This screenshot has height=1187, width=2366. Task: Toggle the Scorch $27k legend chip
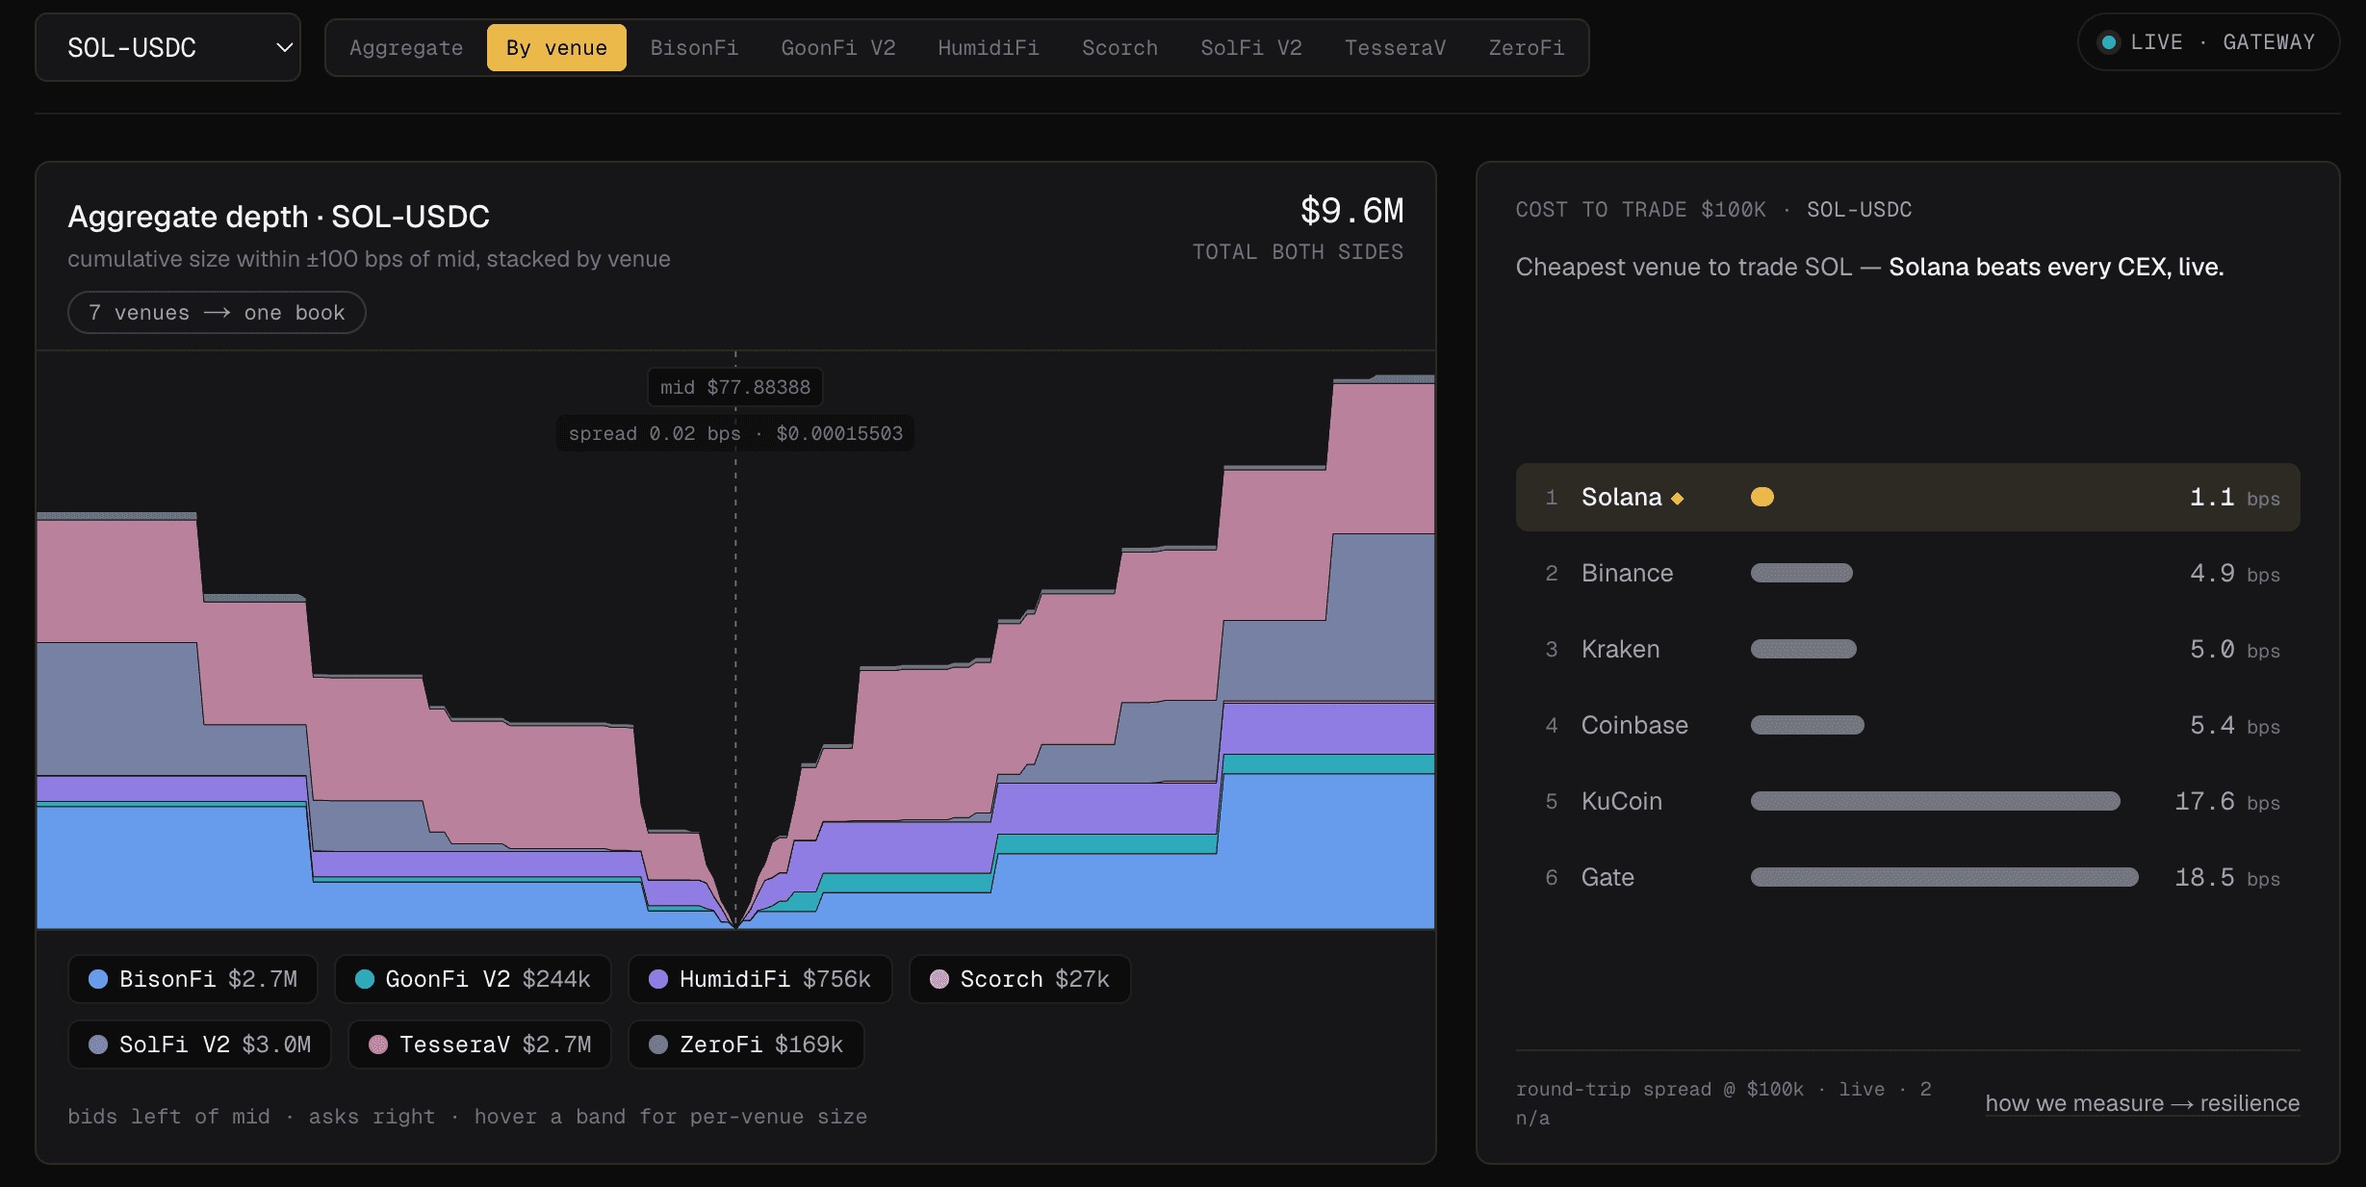point(1019,979)
